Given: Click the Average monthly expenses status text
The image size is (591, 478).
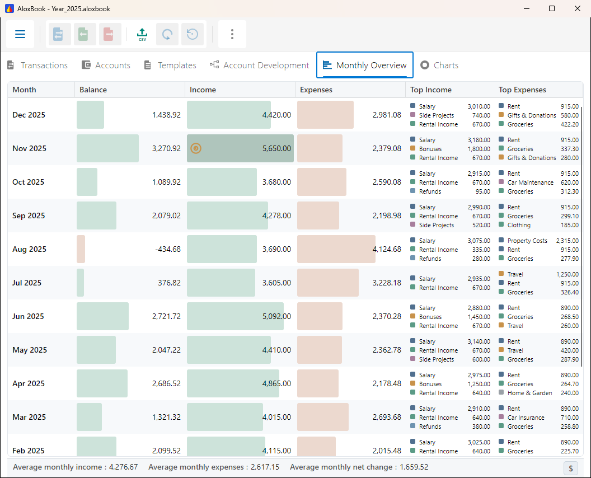Looking at the screenshot, I should coord(214,467).
